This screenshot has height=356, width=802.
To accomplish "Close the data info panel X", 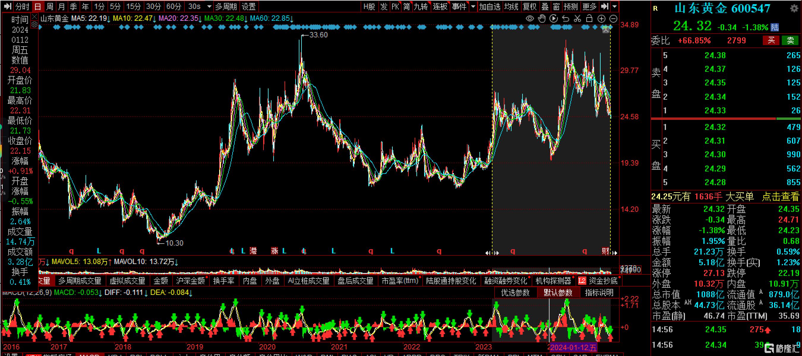I will (34, 17).
